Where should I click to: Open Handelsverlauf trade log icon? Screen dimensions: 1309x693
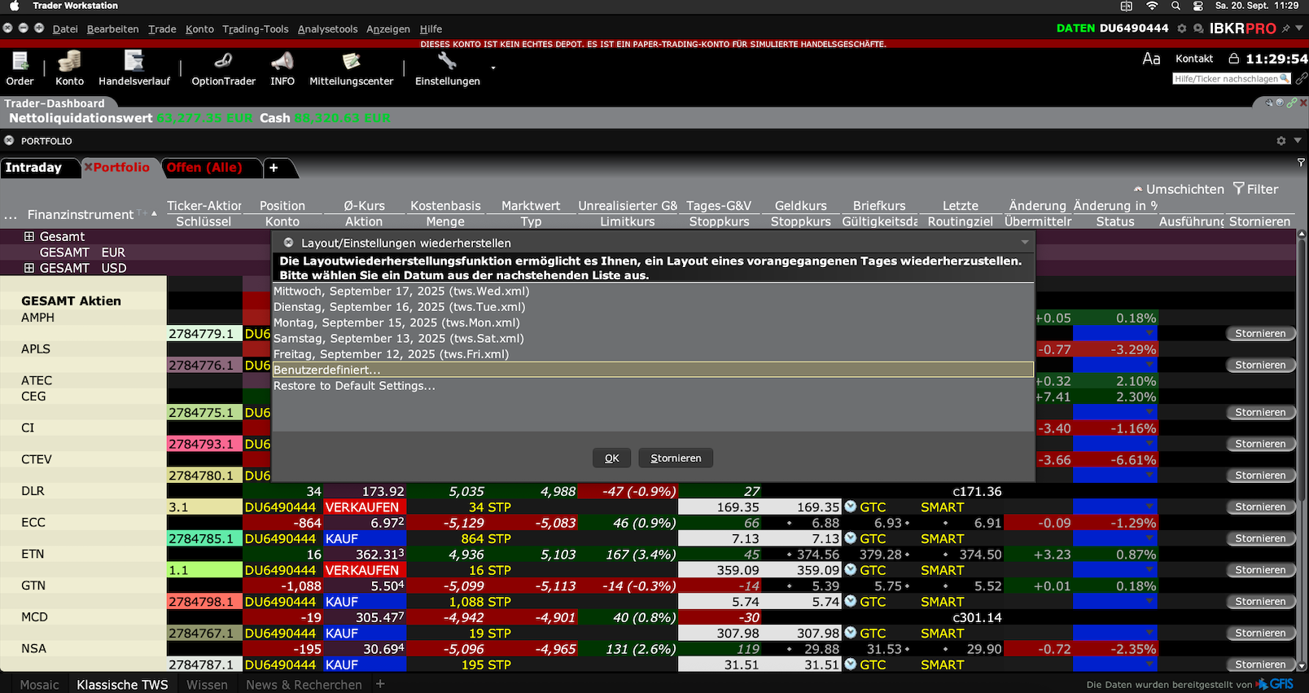click(x=134, y=62)
